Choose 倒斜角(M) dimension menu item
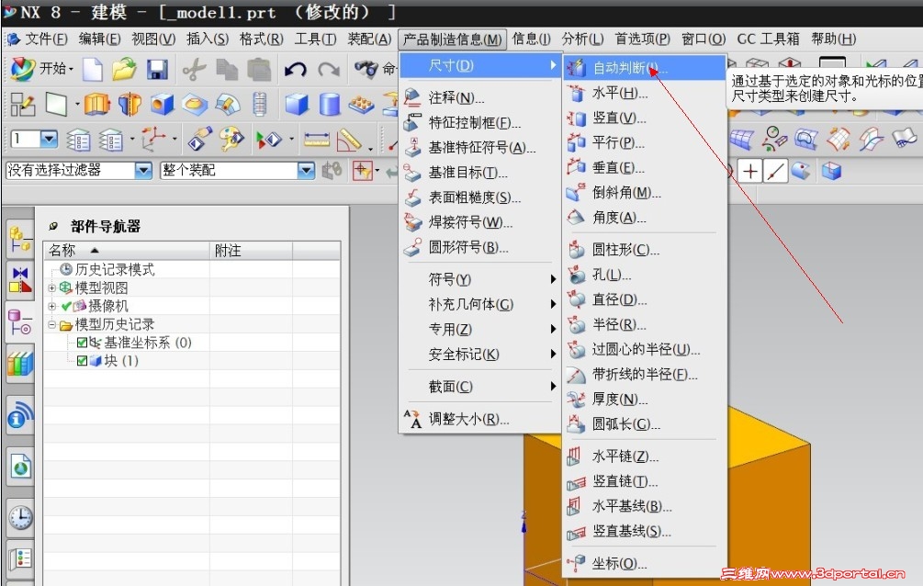Screen dimensions: 923x586 coord(645,193)
